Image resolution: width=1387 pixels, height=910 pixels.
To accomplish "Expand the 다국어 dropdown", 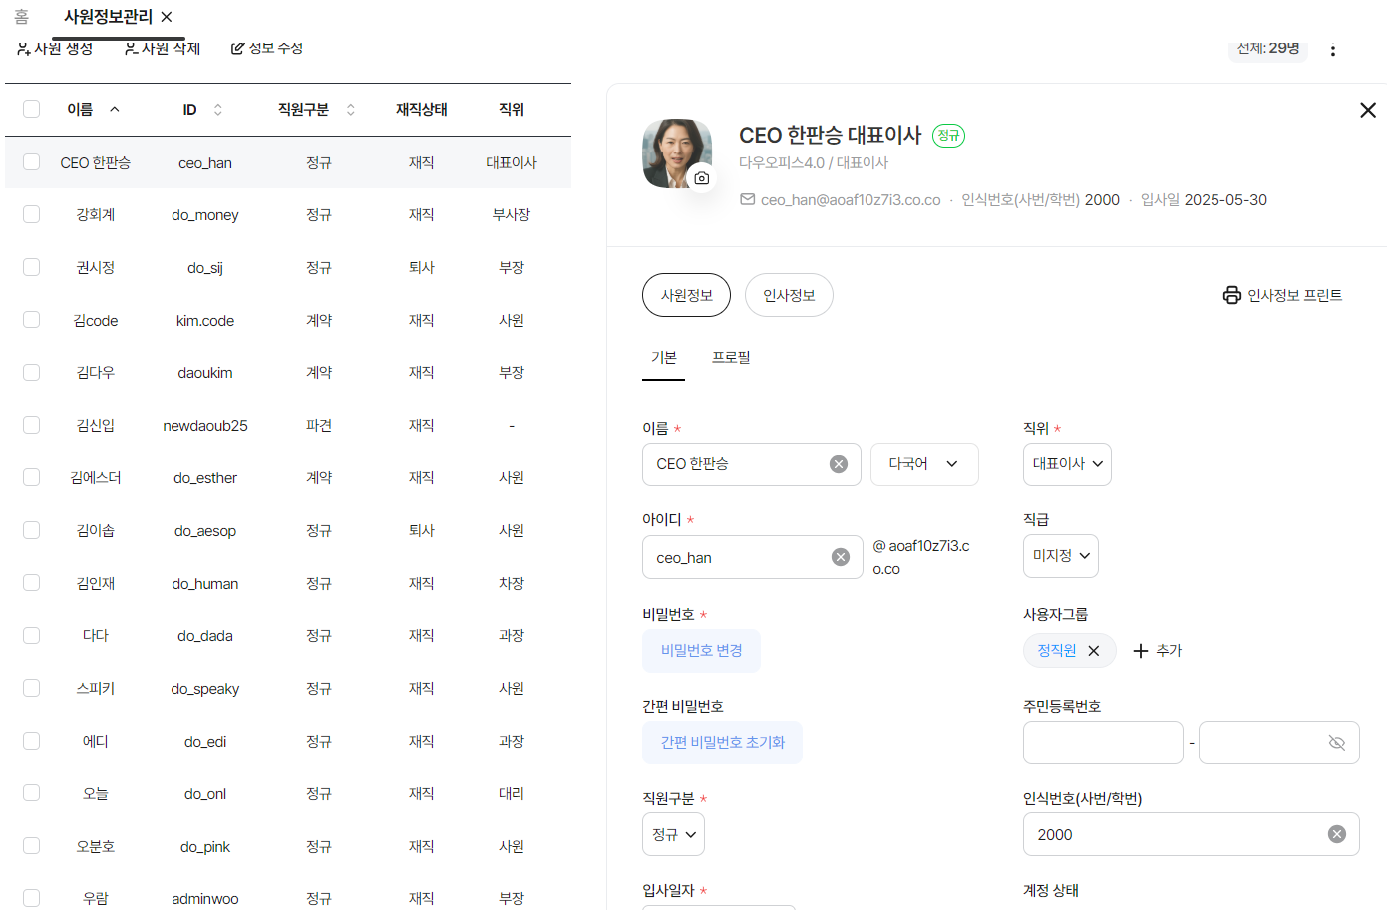I will 923,464.
